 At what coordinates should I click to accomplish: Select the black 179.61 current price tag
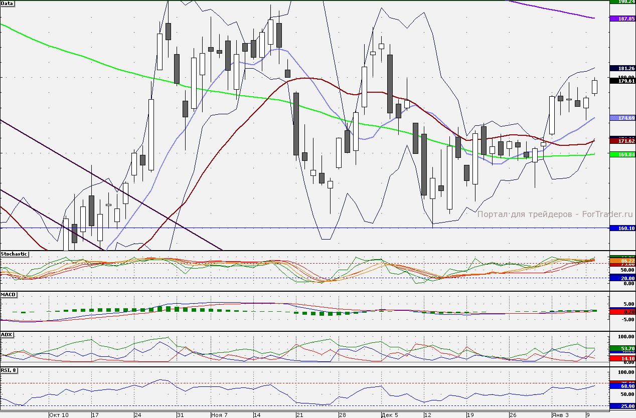pos(622,81)
